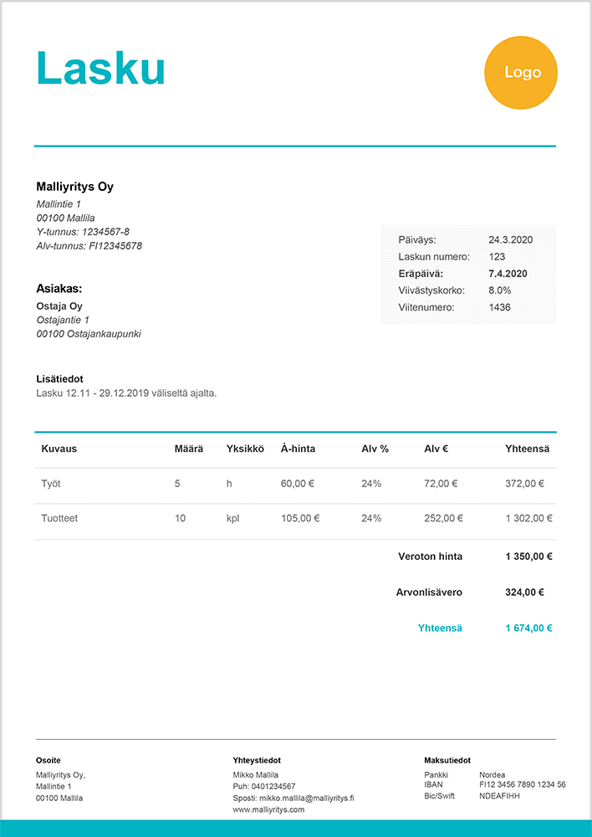The height and width of the screenshot is (837, 592).
Task: Click the teal Yhteensä total 1 674,00 €
Action: tap(528, 628)
